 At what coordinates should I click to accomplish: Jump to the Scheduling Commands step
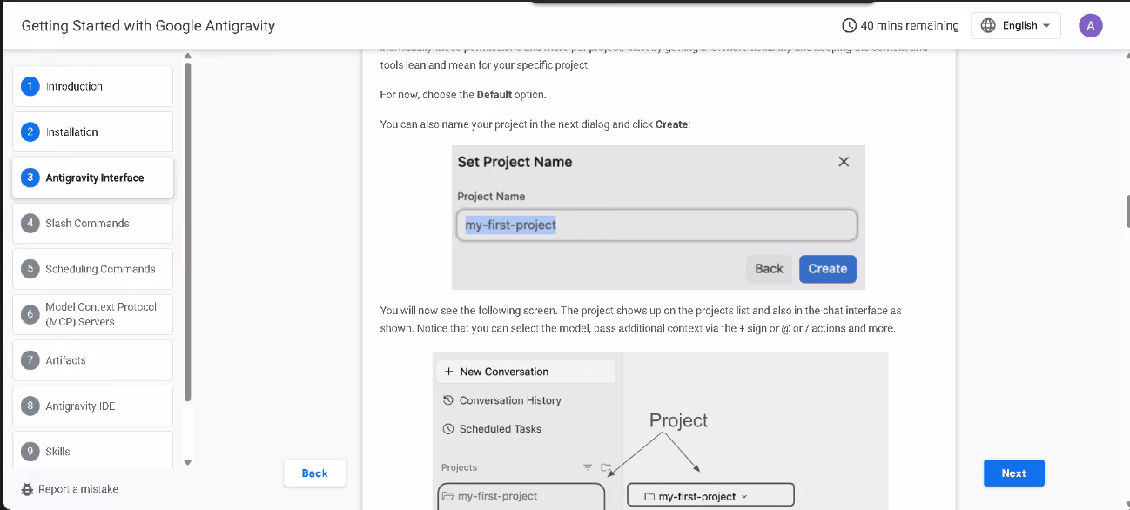(x=92, y=269)
